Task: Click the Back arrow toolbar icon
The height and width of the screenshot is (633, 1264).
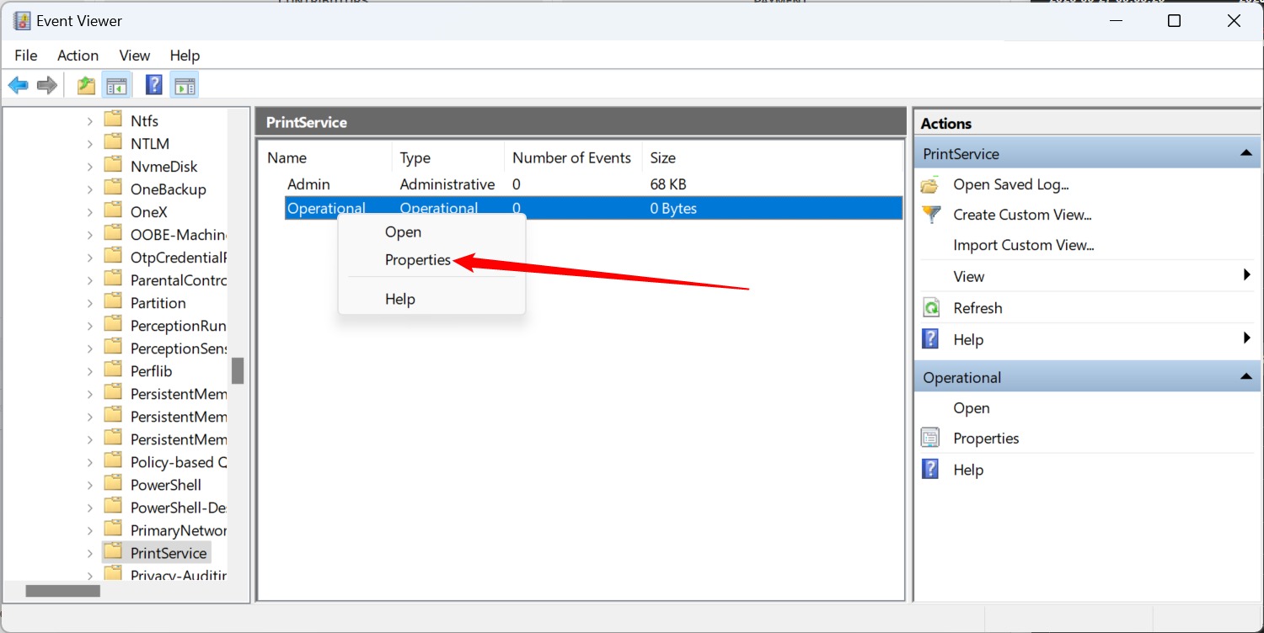Action: [x=19, y=85]
